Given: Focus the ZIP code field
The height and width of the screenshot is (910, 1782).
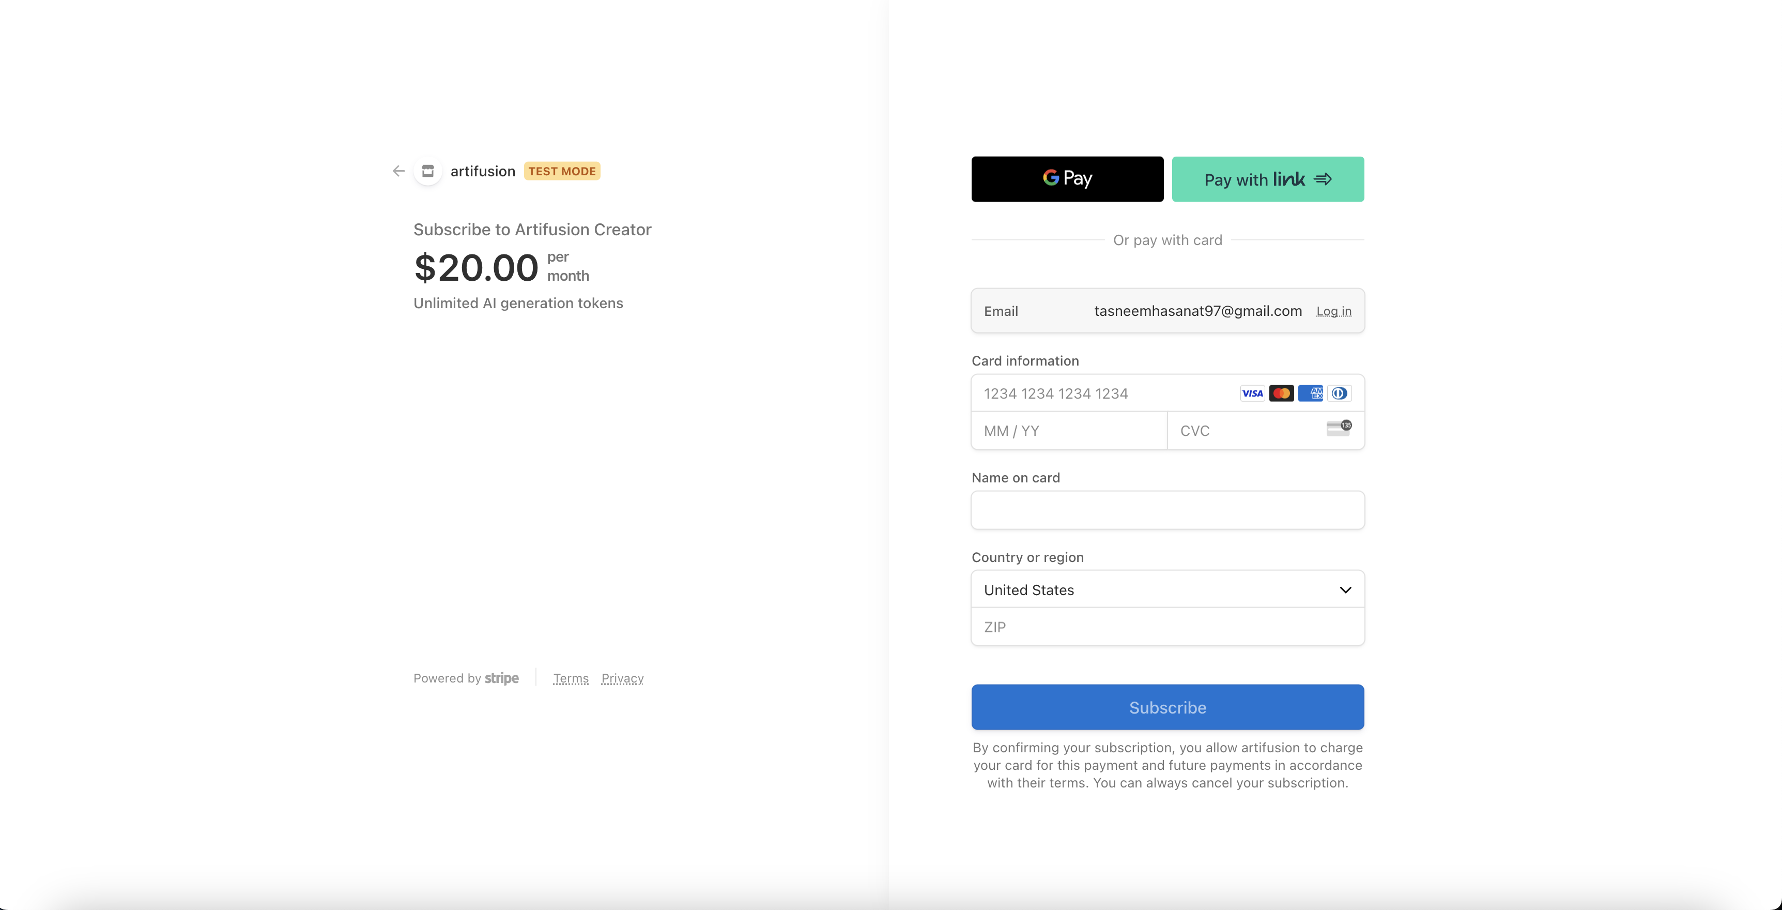Looking at the screenshot, I should point(1167,627).
